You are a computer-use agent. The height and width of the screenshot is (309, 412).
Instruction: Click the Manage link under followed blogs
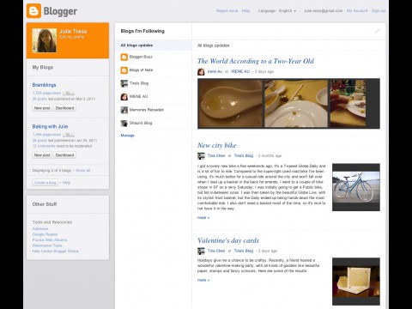coord(127,136)
